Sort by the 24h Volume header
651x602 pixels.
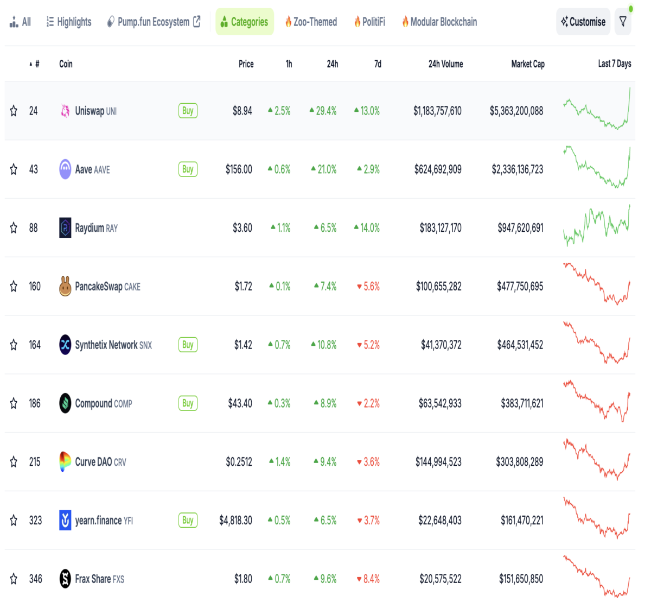click(445, 64)
